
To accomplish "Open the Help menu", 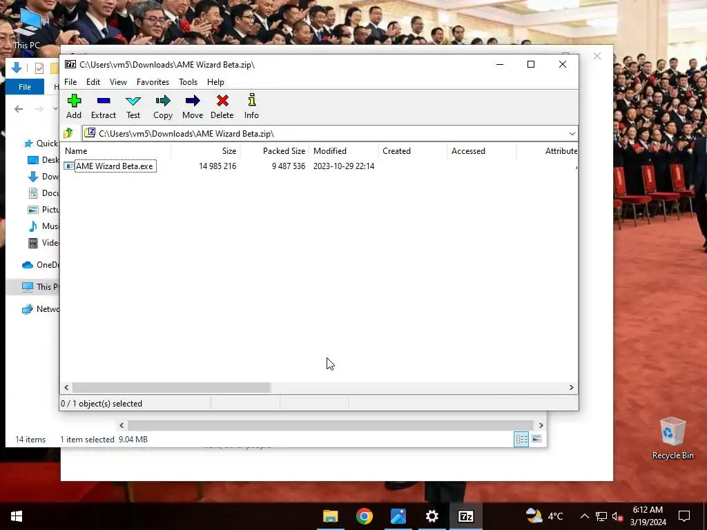I will click(x=215, y=82).
